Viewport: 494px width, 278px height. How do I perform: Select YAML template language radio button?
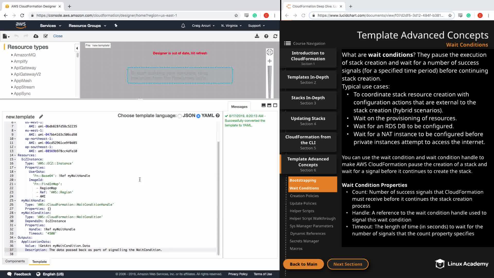[x=198, y=116]
